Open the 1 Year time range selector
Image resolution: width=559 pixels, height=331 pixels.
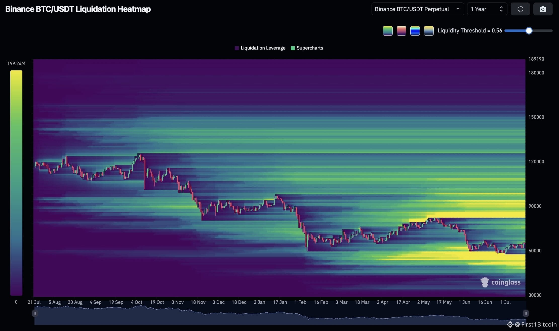[x=487, y=9]
